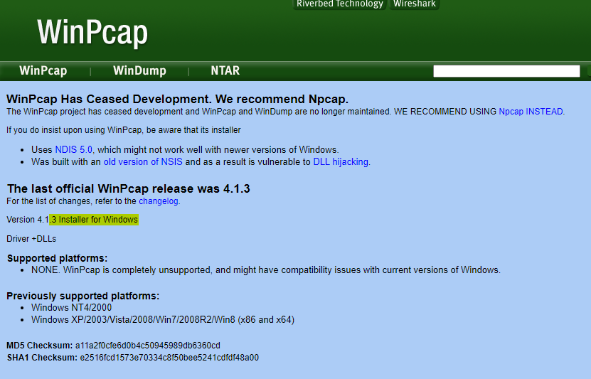
Task: Open the changelog link
Action: 159,201
